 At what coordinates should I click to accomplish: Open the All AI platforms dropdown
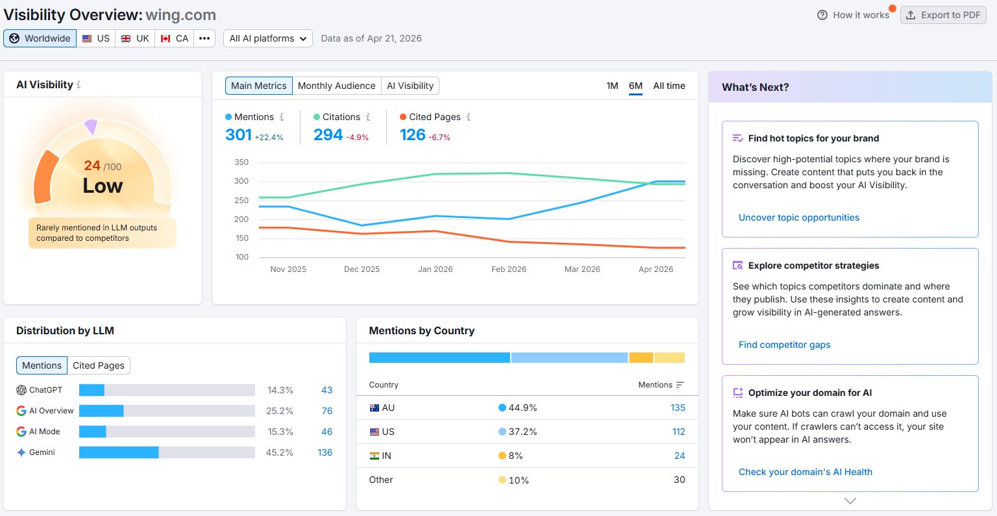pyautogui.click(x=268, y=38)
